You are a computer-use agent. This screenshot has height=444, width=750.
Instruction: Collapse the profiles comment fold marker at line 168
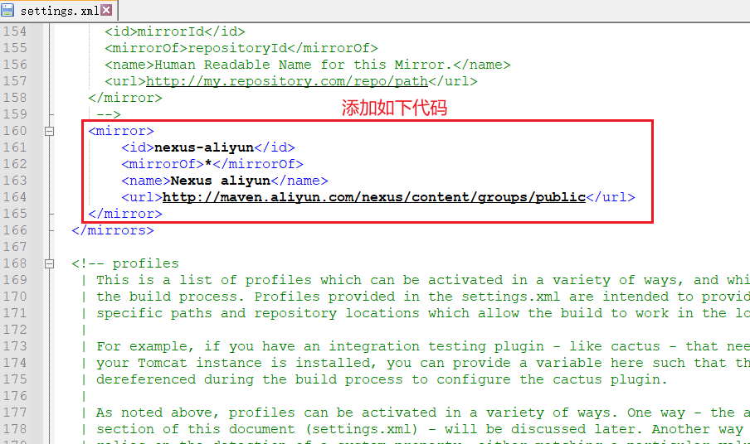click(49, 263)
